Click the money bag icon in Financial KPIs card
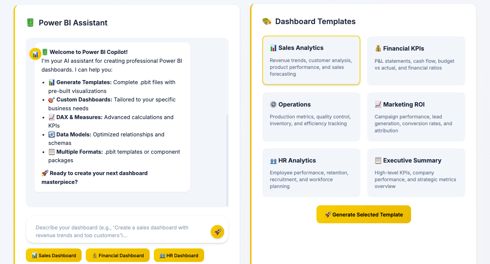 [378, 49]
